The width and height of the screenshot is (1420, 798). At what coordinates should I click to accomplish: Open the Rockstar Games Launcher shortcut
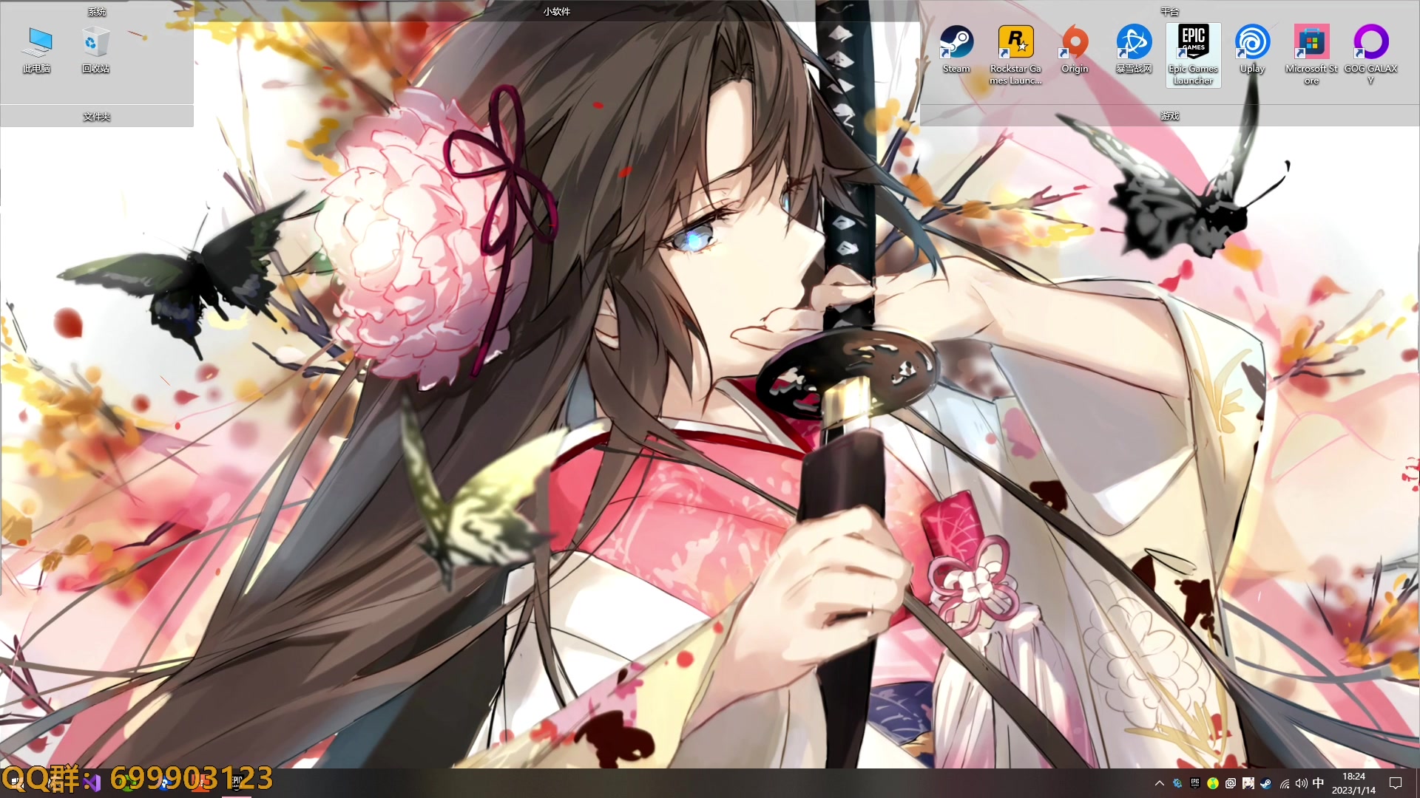1015,43
